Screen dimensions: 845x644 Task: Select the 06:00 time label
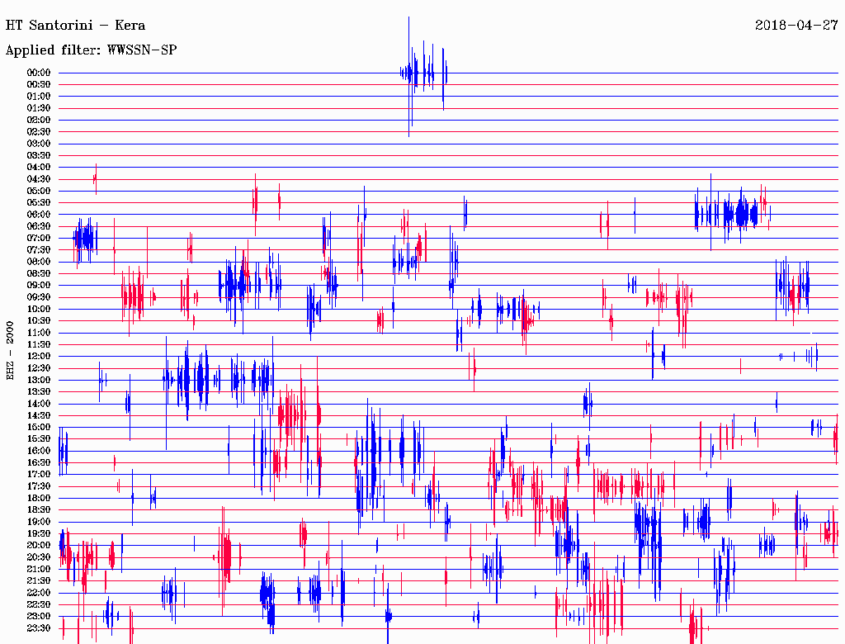pyautogui.click(x=39, y=215)
